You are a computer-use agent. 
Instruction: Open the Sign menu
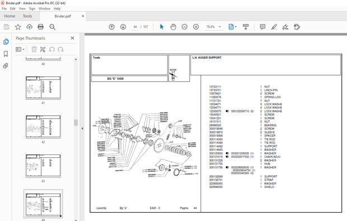[x=32, y=8]
